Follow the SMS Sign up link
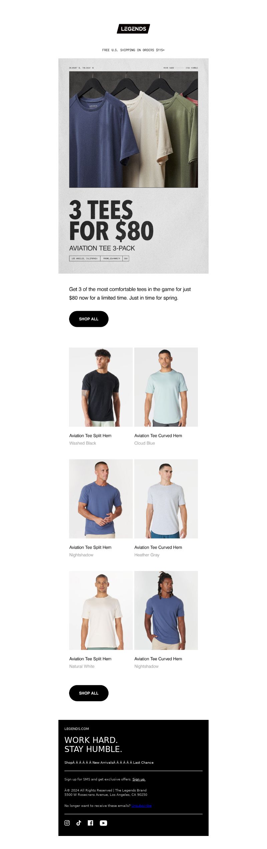The height and width of the screenshot is (849, 267). pyautogui.click(x=139, y=779)
